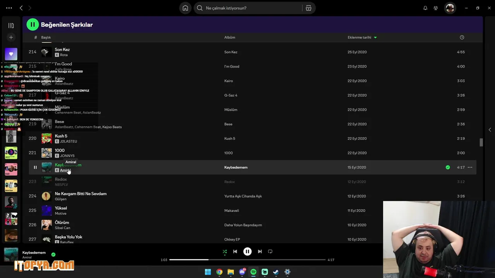Screen dimensions: 495x278
Task: Sort by the duration clock icon
Action: [462, 37]
